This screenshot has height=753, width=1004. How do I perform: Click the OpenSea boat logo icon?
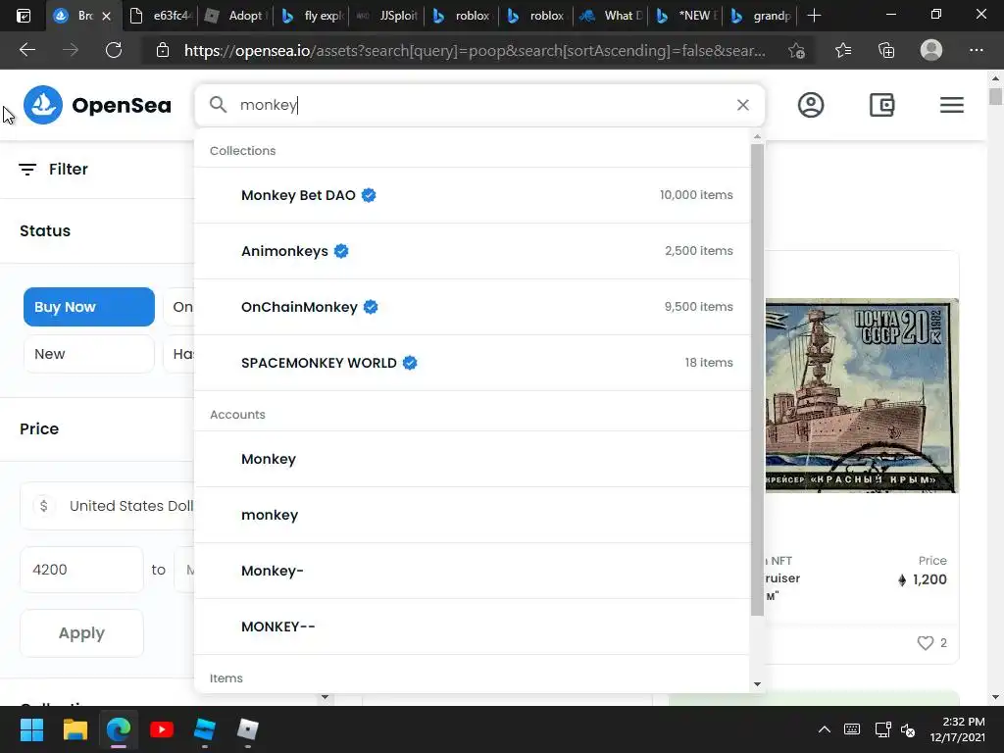click(x=43, y=105)
